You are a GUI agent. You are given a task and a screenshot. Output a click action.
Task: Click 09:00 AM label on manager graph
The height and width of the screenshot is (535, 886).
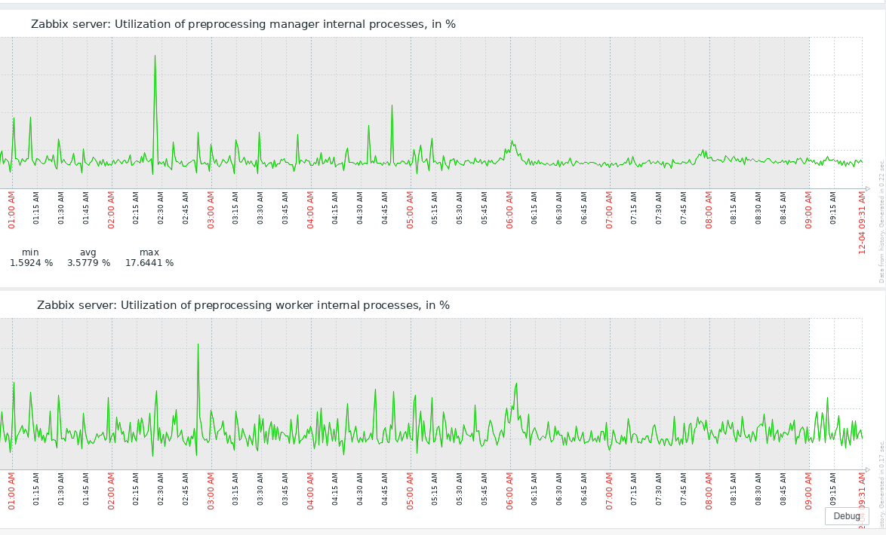point(808,210)
